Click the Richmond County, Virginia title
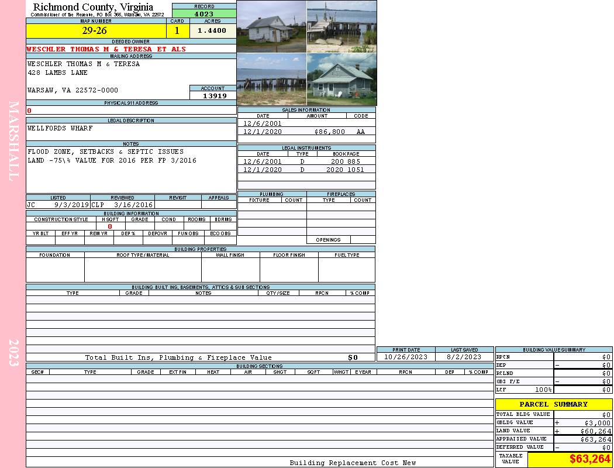 pos(93,7)
